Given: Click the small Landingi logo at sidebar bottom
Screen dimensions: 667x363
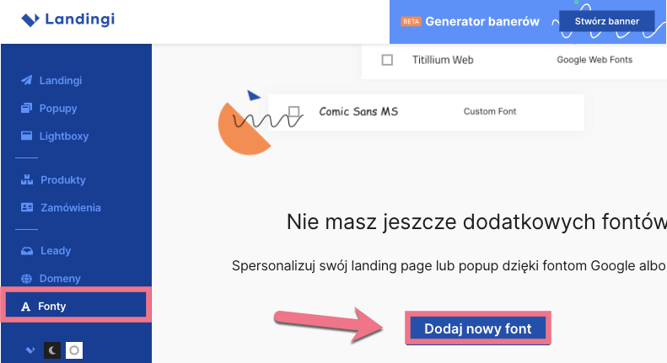Looking at the screenshot, I should pyautogui.click(x=30, y=350).
